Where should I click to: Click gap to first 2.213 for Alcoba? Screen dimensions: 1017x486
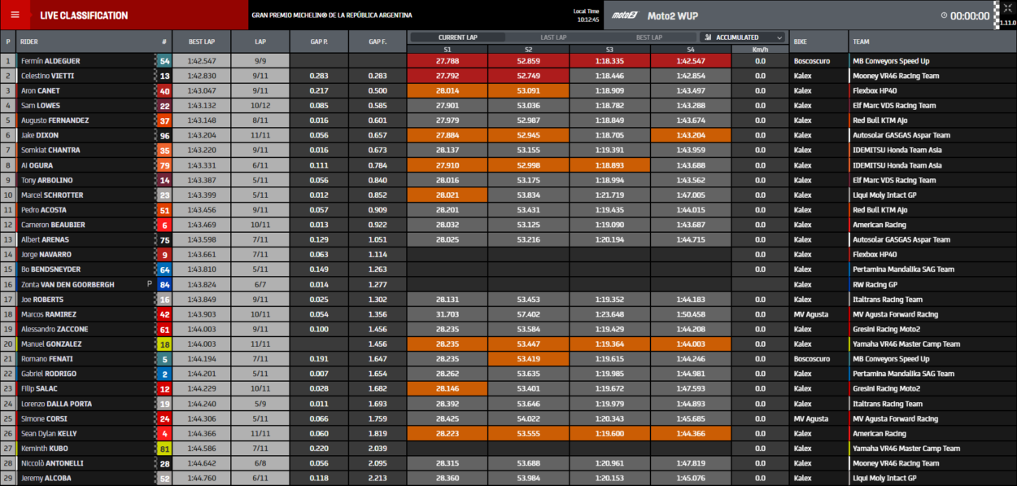tap(378, 479)
